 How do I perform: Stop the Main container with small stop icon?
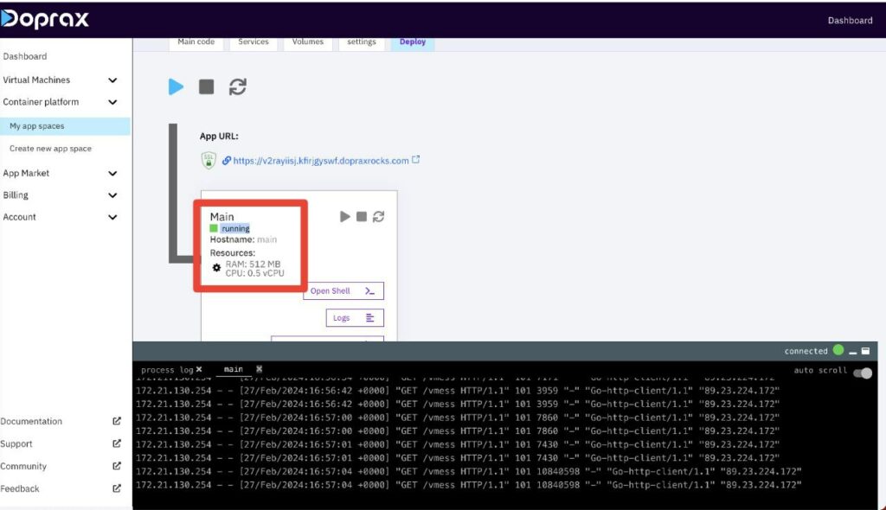click(x=362, y=216)
